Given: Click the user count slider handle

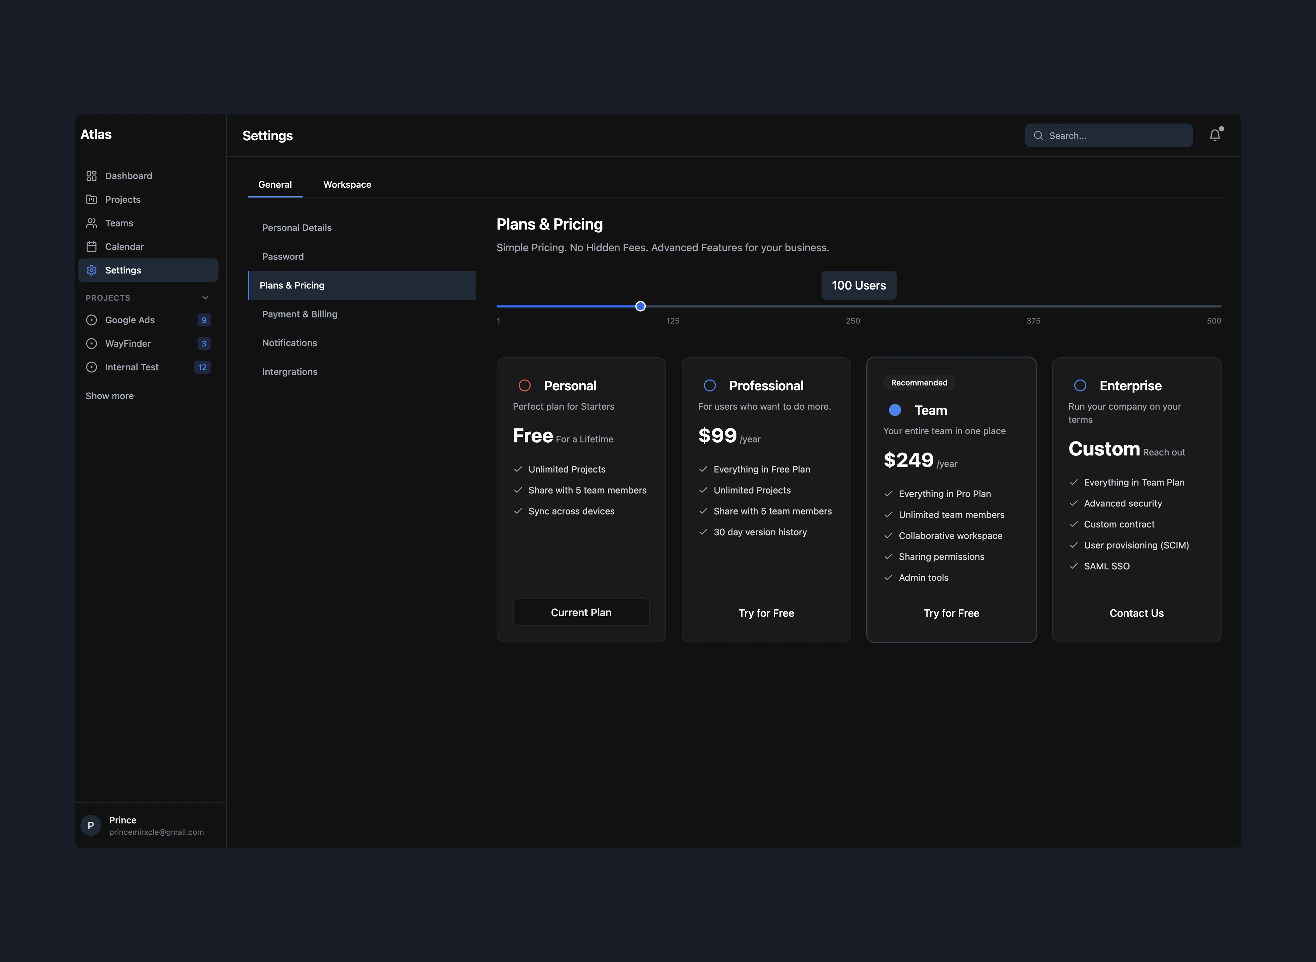Looking at the screenshot, I should coord(640,306).
